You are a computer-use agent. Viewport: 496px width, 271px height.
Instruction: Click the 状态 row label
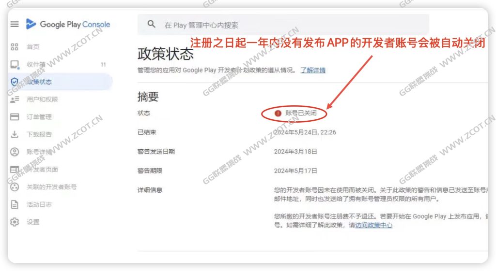coord(144,113)
